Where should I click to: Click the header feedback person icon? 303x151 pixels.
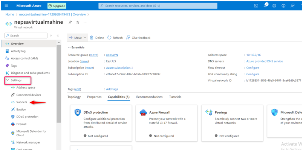(x=292, y=6)
